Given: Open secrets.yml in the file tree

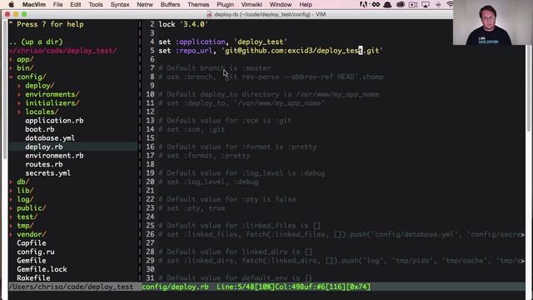Looking at the screenshot, I should click(48, 173).
